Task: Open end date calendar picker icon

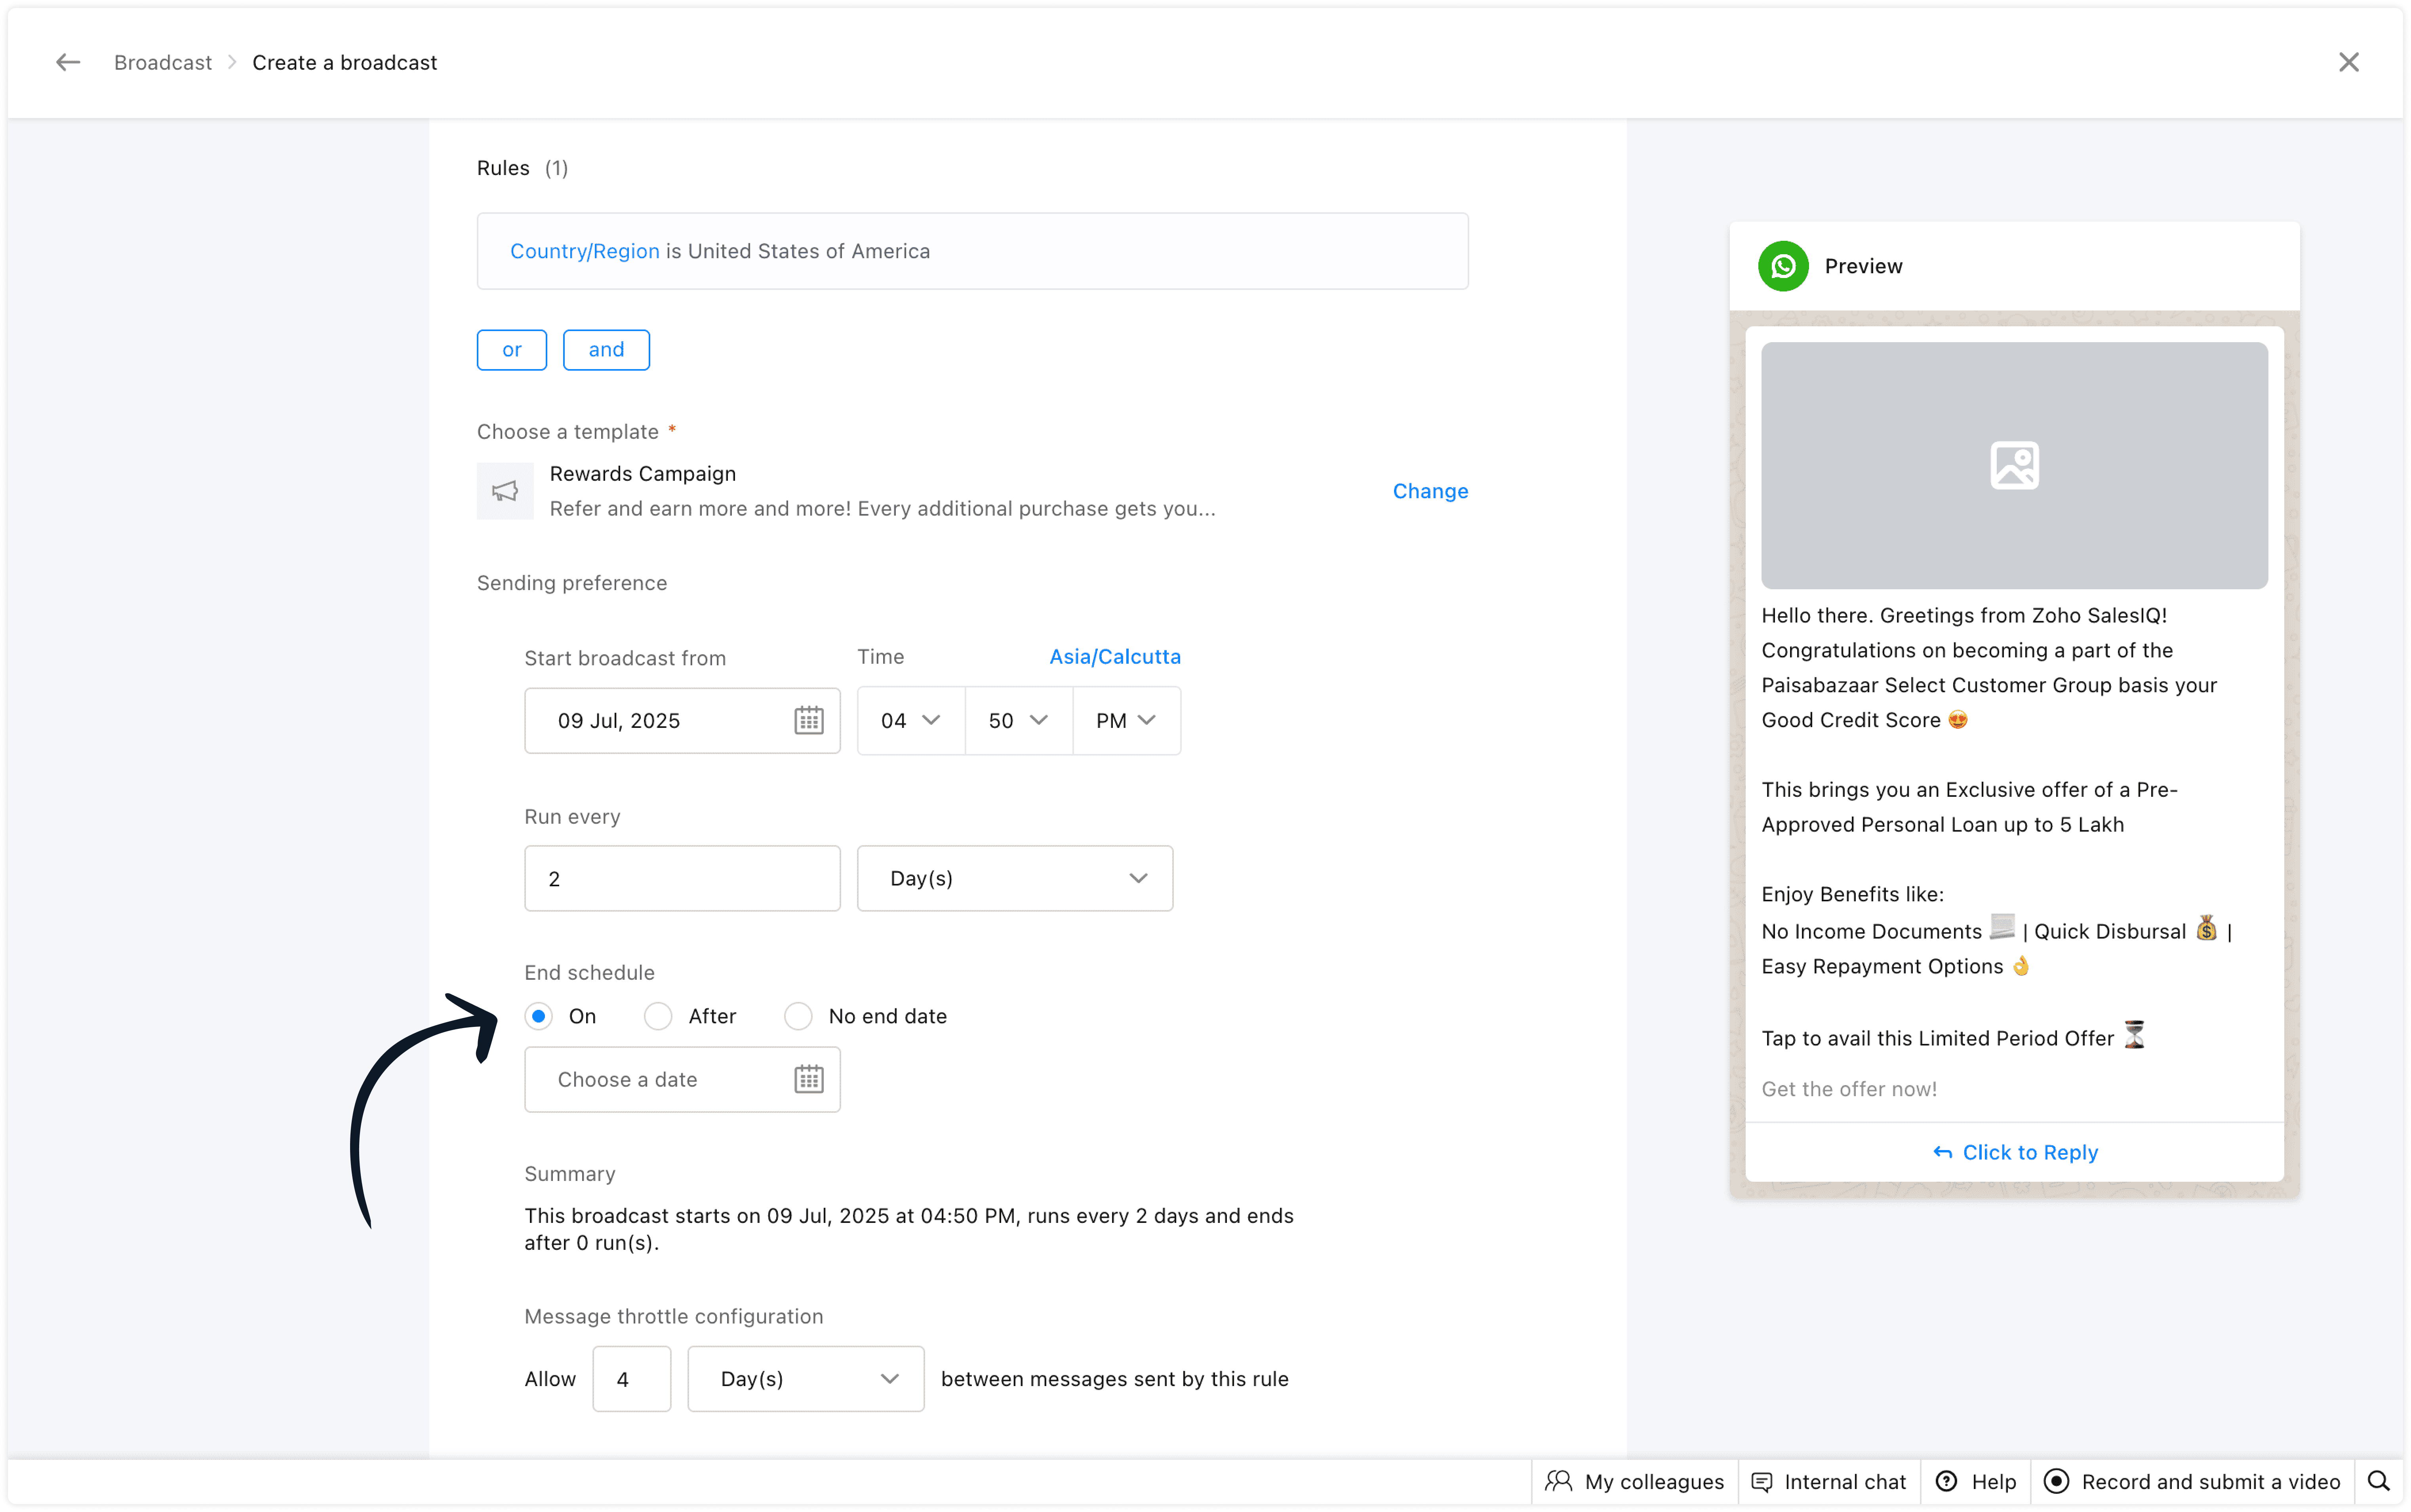Action: 808,1079
